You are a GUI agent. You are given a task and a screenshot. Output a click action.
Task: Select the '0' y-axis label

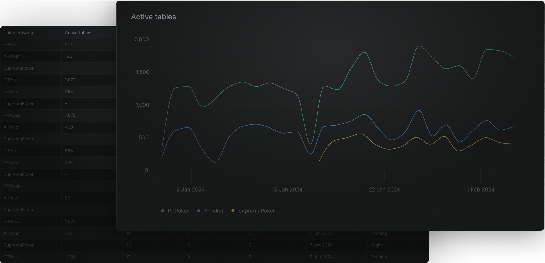click(x=146, y=170)
